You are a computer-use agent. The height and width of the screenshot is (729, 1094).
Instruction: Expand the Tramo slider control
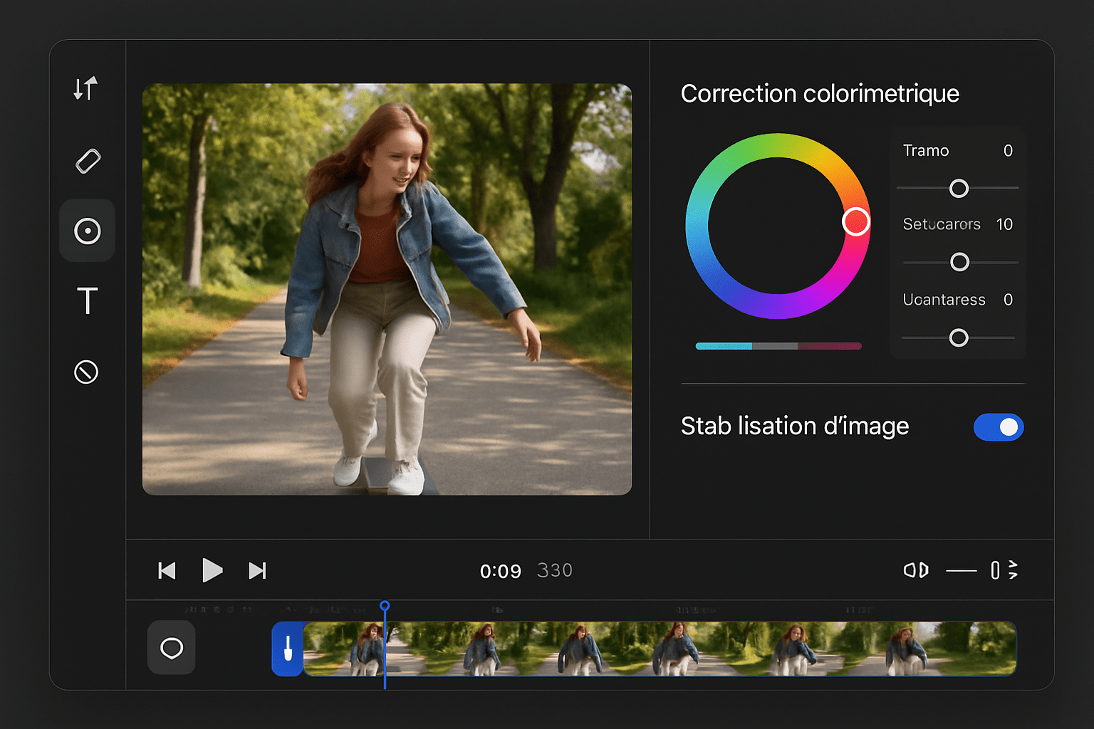(x=959, y=189)
